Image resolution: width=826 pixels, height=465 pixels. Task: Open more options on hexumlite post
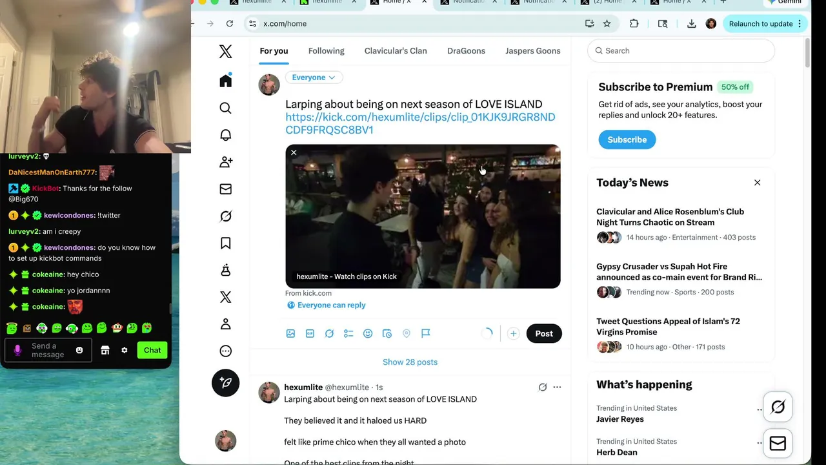point(557,387)
